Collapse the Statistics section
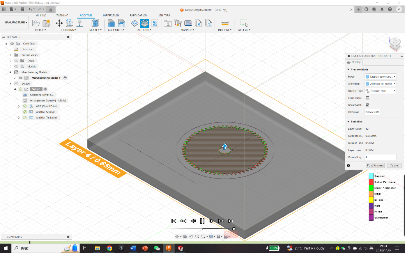 [x=348, y=122]
